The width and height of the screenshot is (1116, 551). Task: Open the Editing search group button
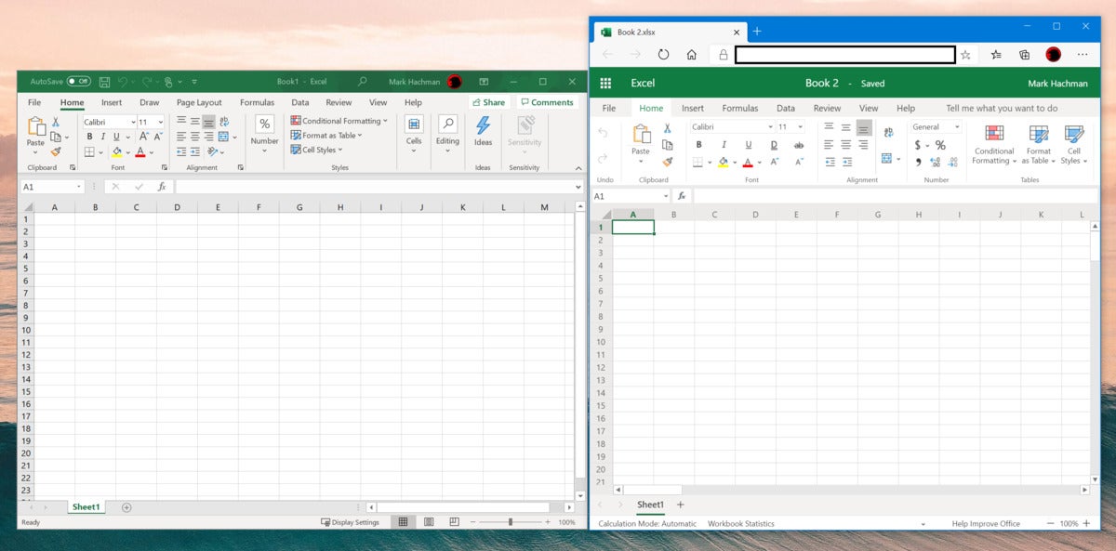pos(447,134)
